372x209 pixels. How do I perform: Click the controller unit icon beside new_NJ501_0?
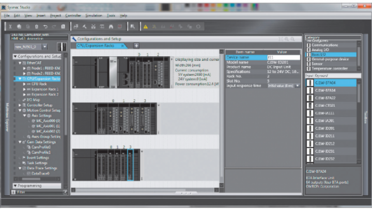tap(61, 46)
